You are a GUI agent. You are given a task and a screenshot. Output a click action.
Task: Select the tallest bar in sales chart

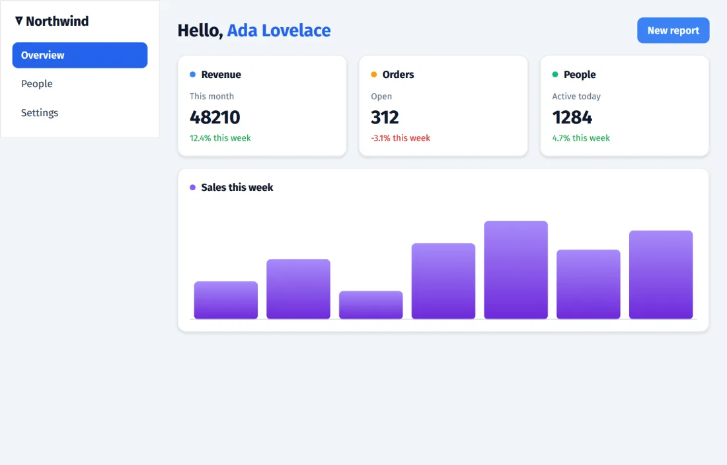516,270
